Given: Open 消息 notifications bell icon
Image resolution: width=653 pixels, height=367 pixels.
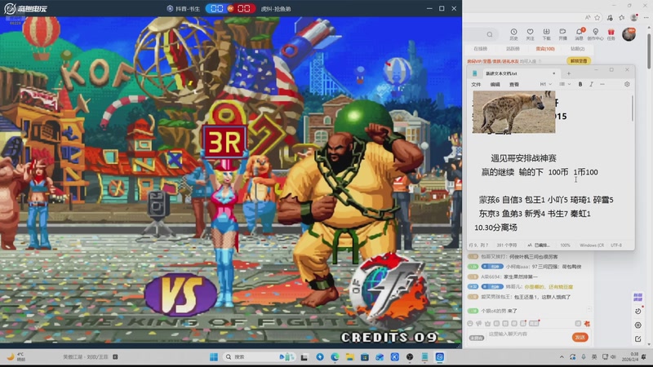Looking at the screenshot, I should point(580,34).
